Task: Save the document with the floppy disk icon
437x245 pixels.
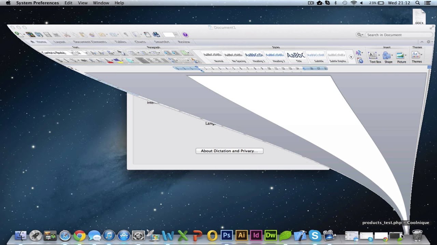Action: 47,34
